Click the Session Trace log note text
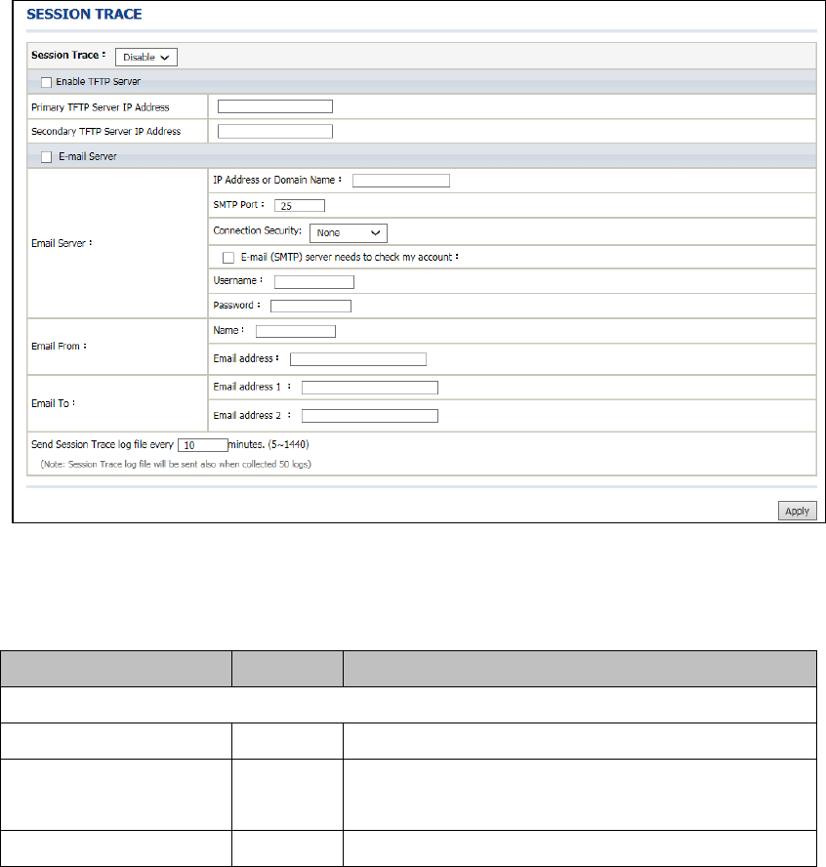 click(x=176, y=464)
